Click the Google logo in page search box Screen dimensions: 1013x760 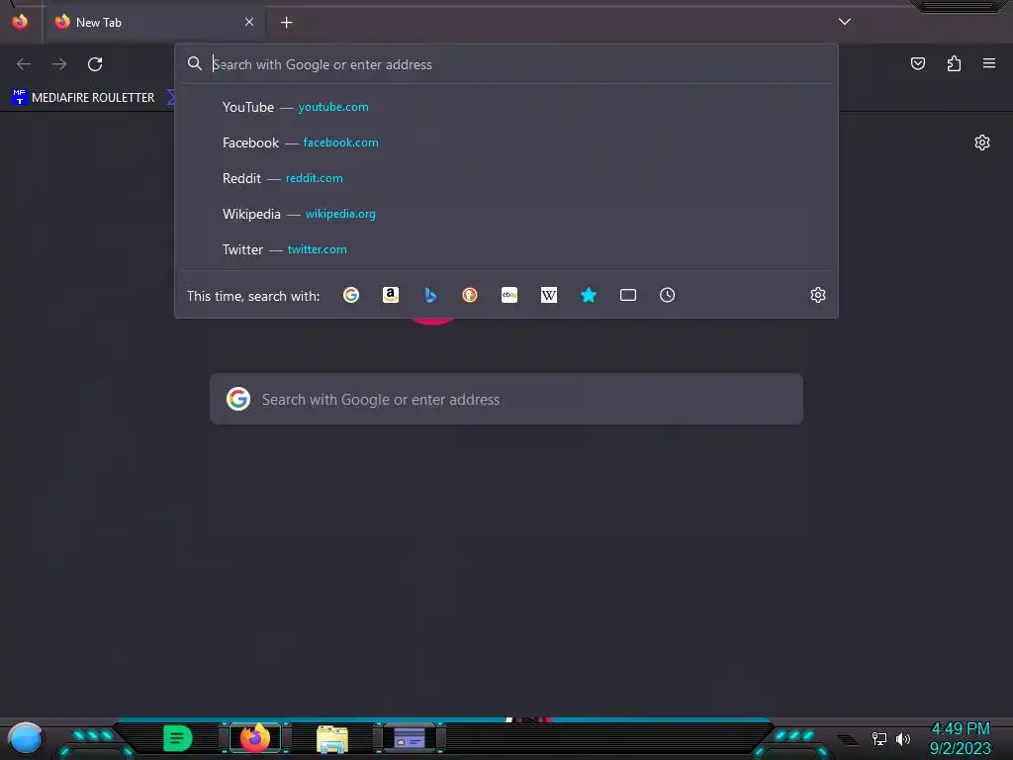[x=238, y=399]
